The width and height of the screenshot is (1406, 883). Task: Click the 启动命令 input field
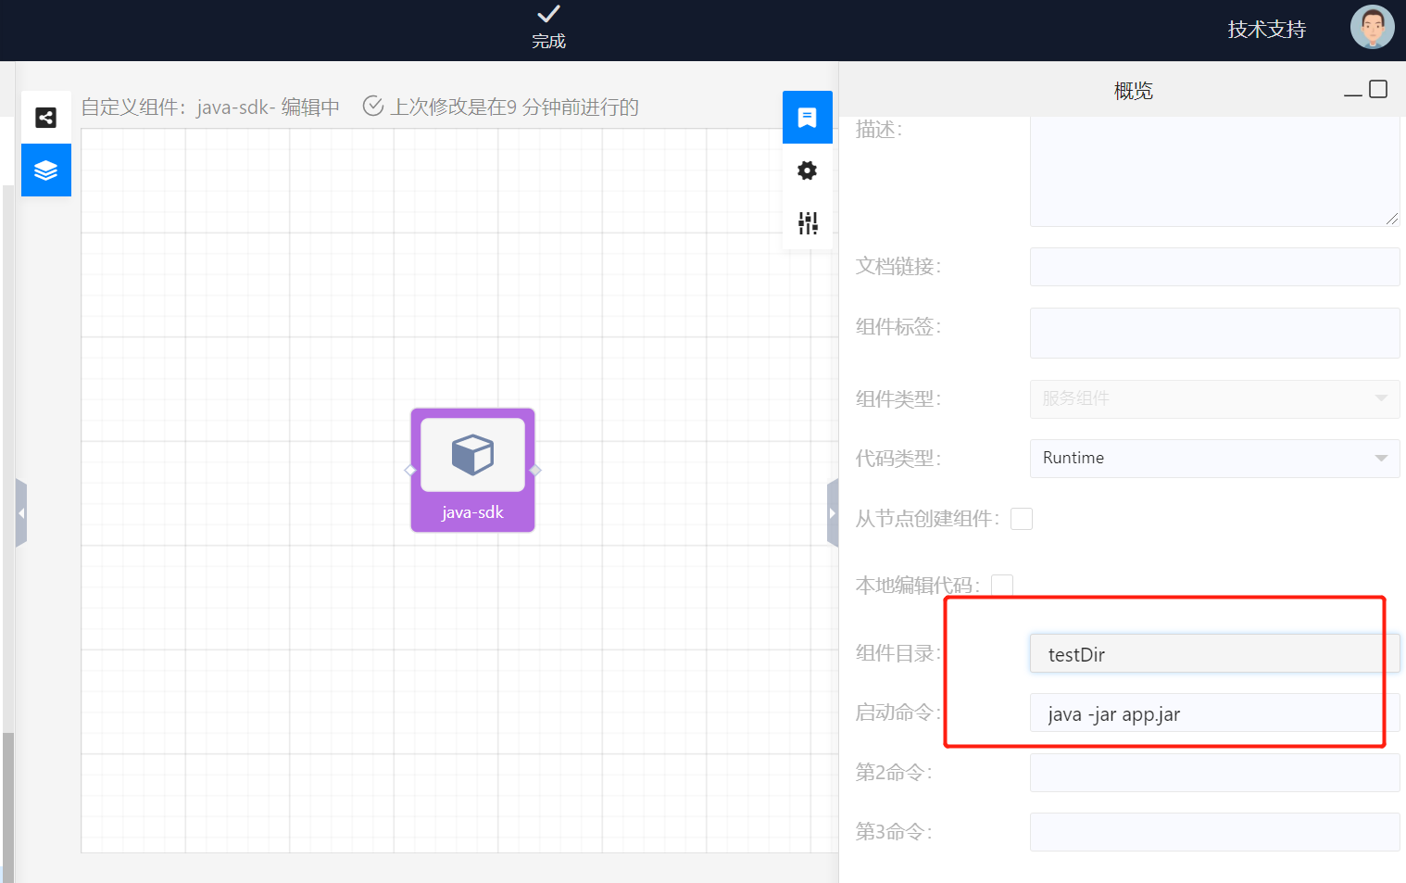1213,713
